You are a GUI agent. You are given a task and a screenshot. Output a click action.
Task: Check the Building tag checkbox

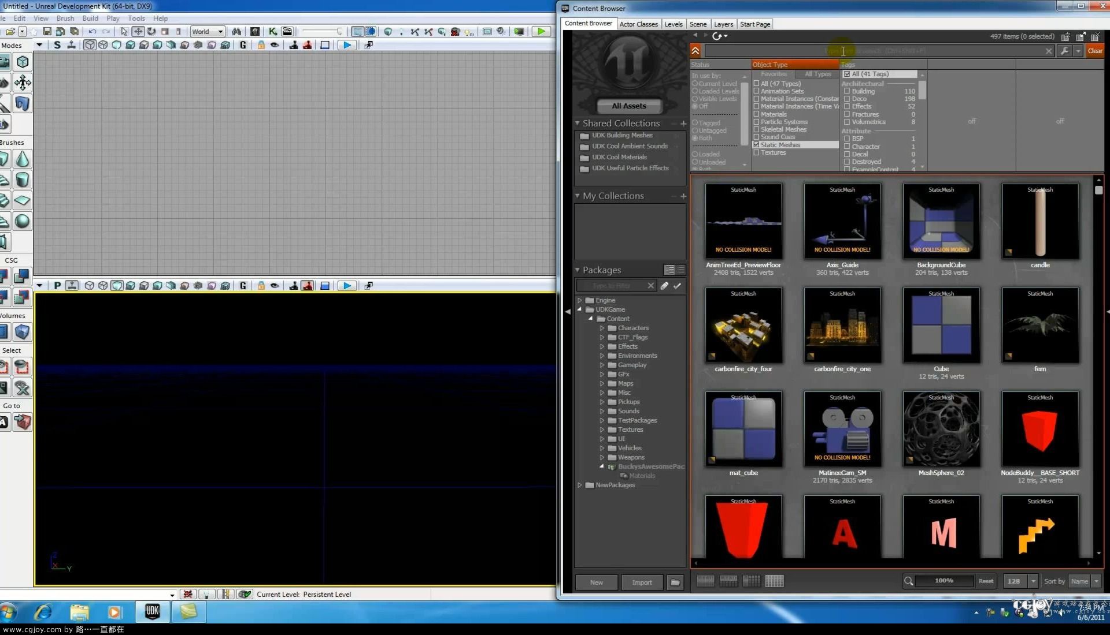(x=847, y=91)
